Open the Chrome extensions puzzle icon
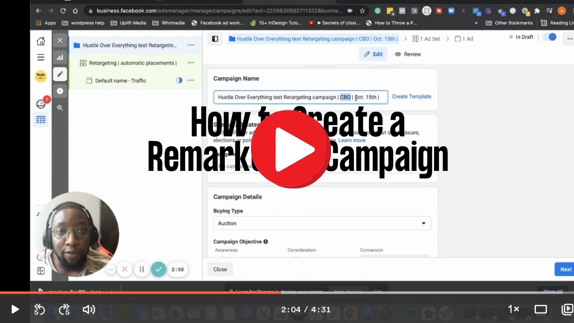Screen dimensions: 574x323 click(537, 11)
